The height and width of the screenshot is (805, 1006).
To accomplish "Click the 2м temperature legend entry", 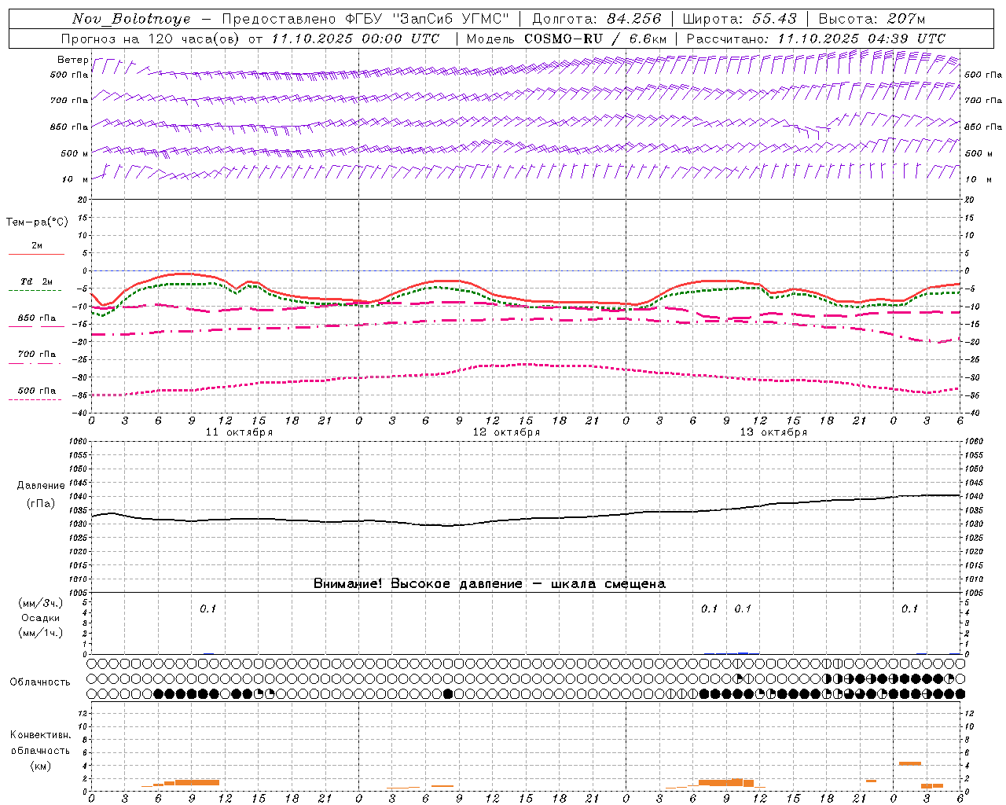I will pyautogui.click(x=37, y=246).
